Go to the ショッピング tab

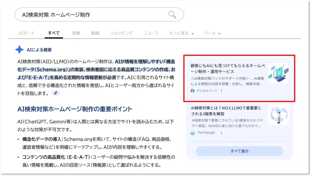(x=121, y=33)
